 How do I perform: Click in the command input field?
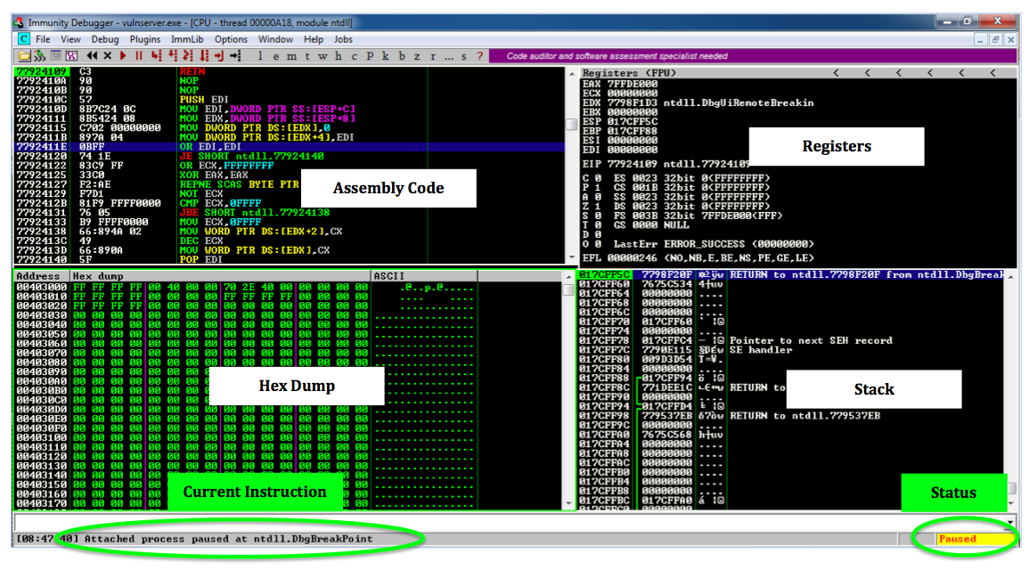[509, 522]
